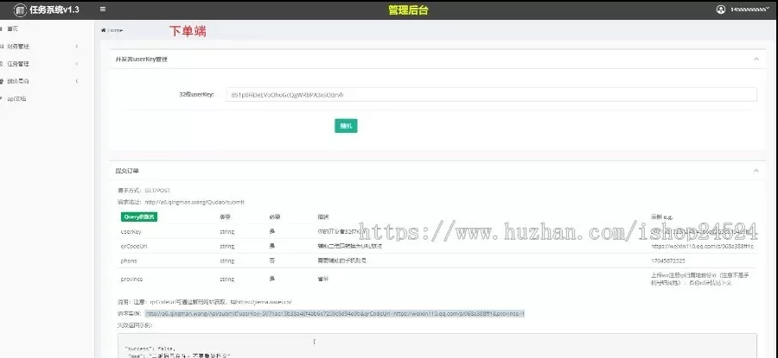Collapse the 开发者userKey管理 panel
Screen dimensions: 778x358
click(x=756, y=59)
